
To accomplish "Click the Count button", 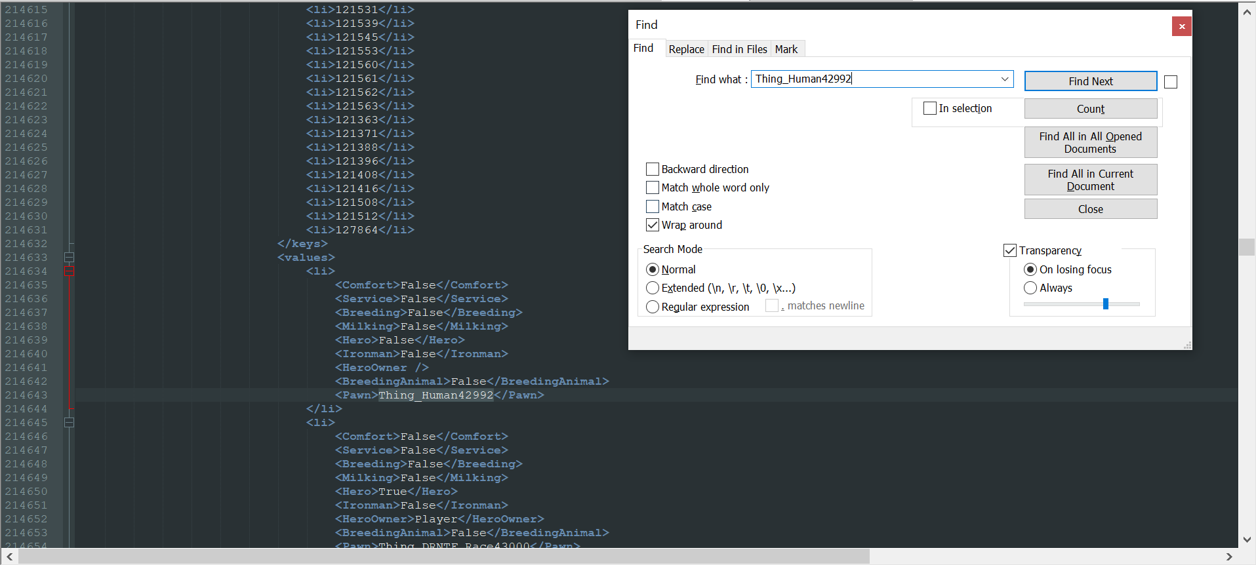I will [1091, 109].
